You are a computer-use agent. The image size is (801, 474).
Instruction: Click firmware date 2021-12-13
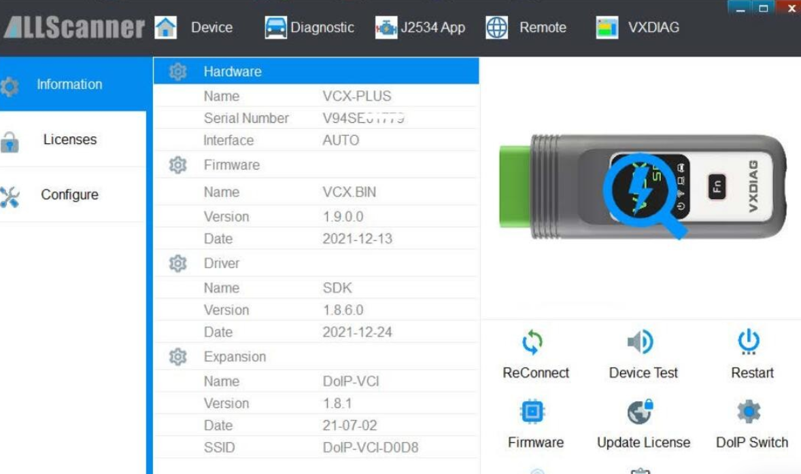[x=357, y=239]
